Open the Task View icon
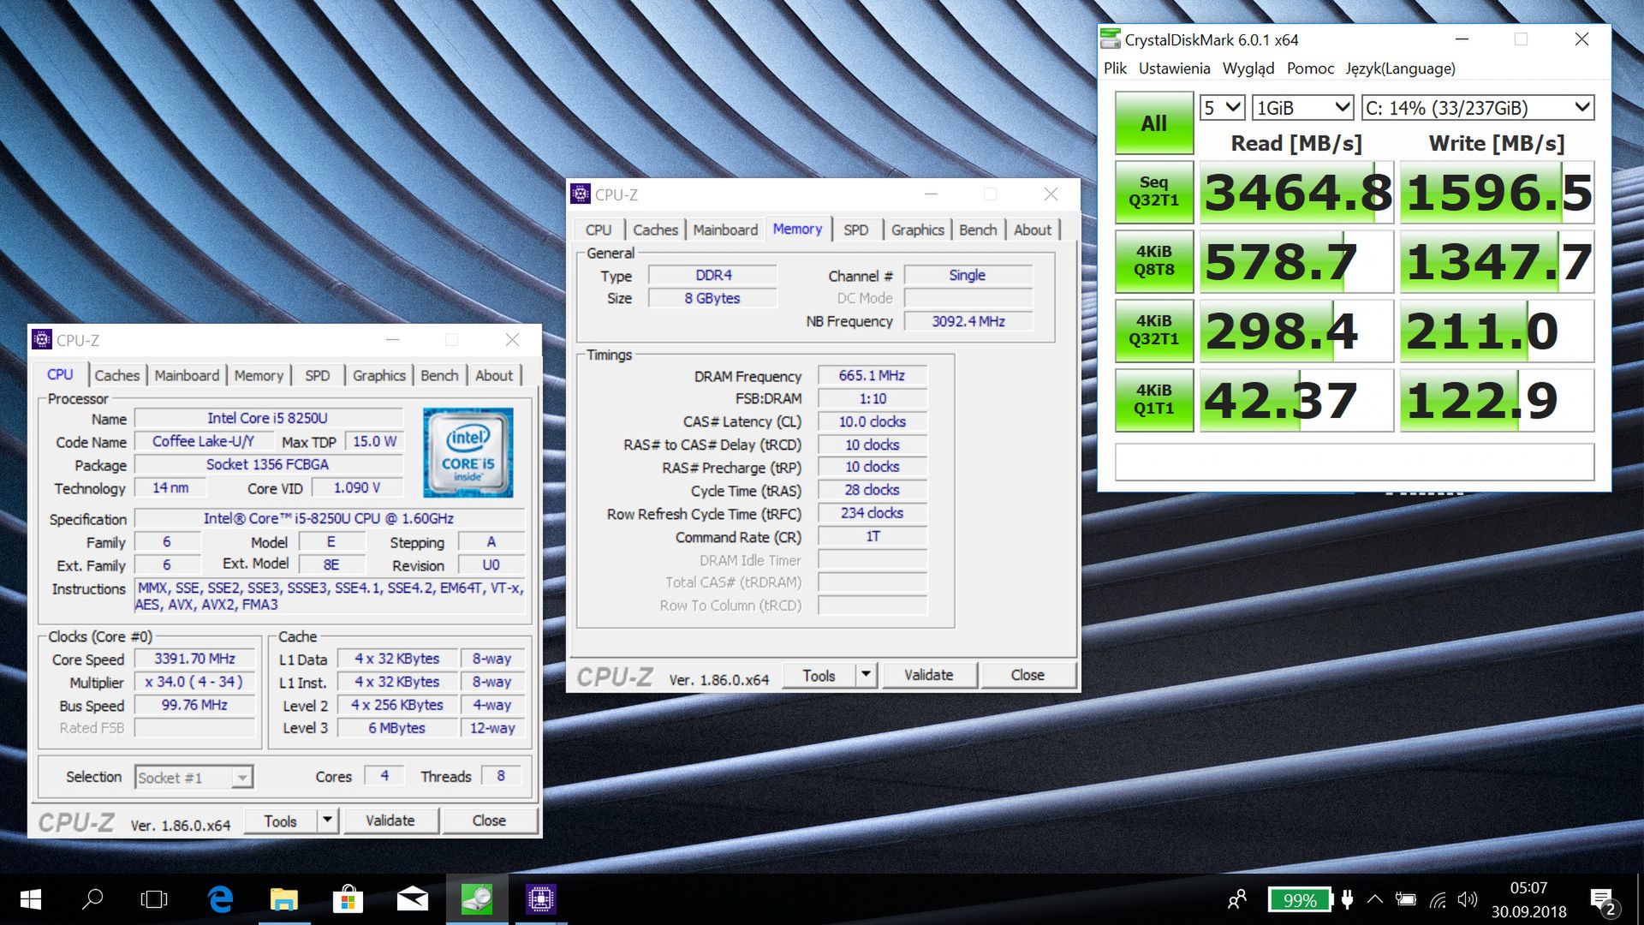This screenshot has height=925, width=1644. coord(154,899)
